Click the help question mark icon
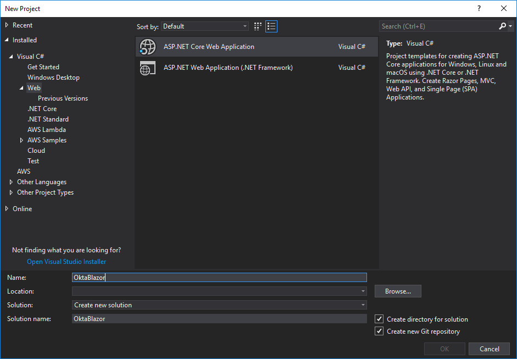 479,8
